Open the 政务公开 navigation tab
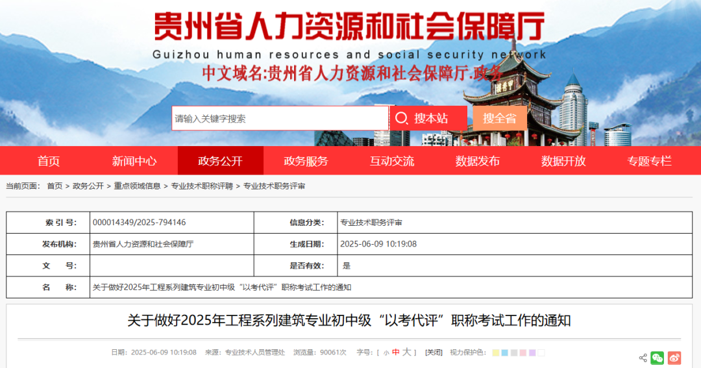Screen dimensions: 701x368 (220, 161)
